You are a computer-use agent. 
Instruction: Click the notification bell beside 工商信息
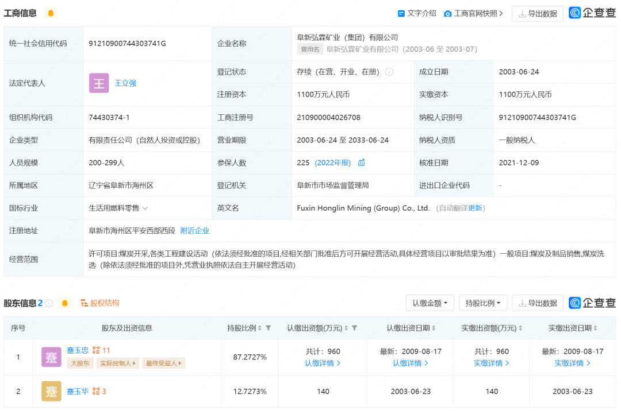(x=50, y=13)
